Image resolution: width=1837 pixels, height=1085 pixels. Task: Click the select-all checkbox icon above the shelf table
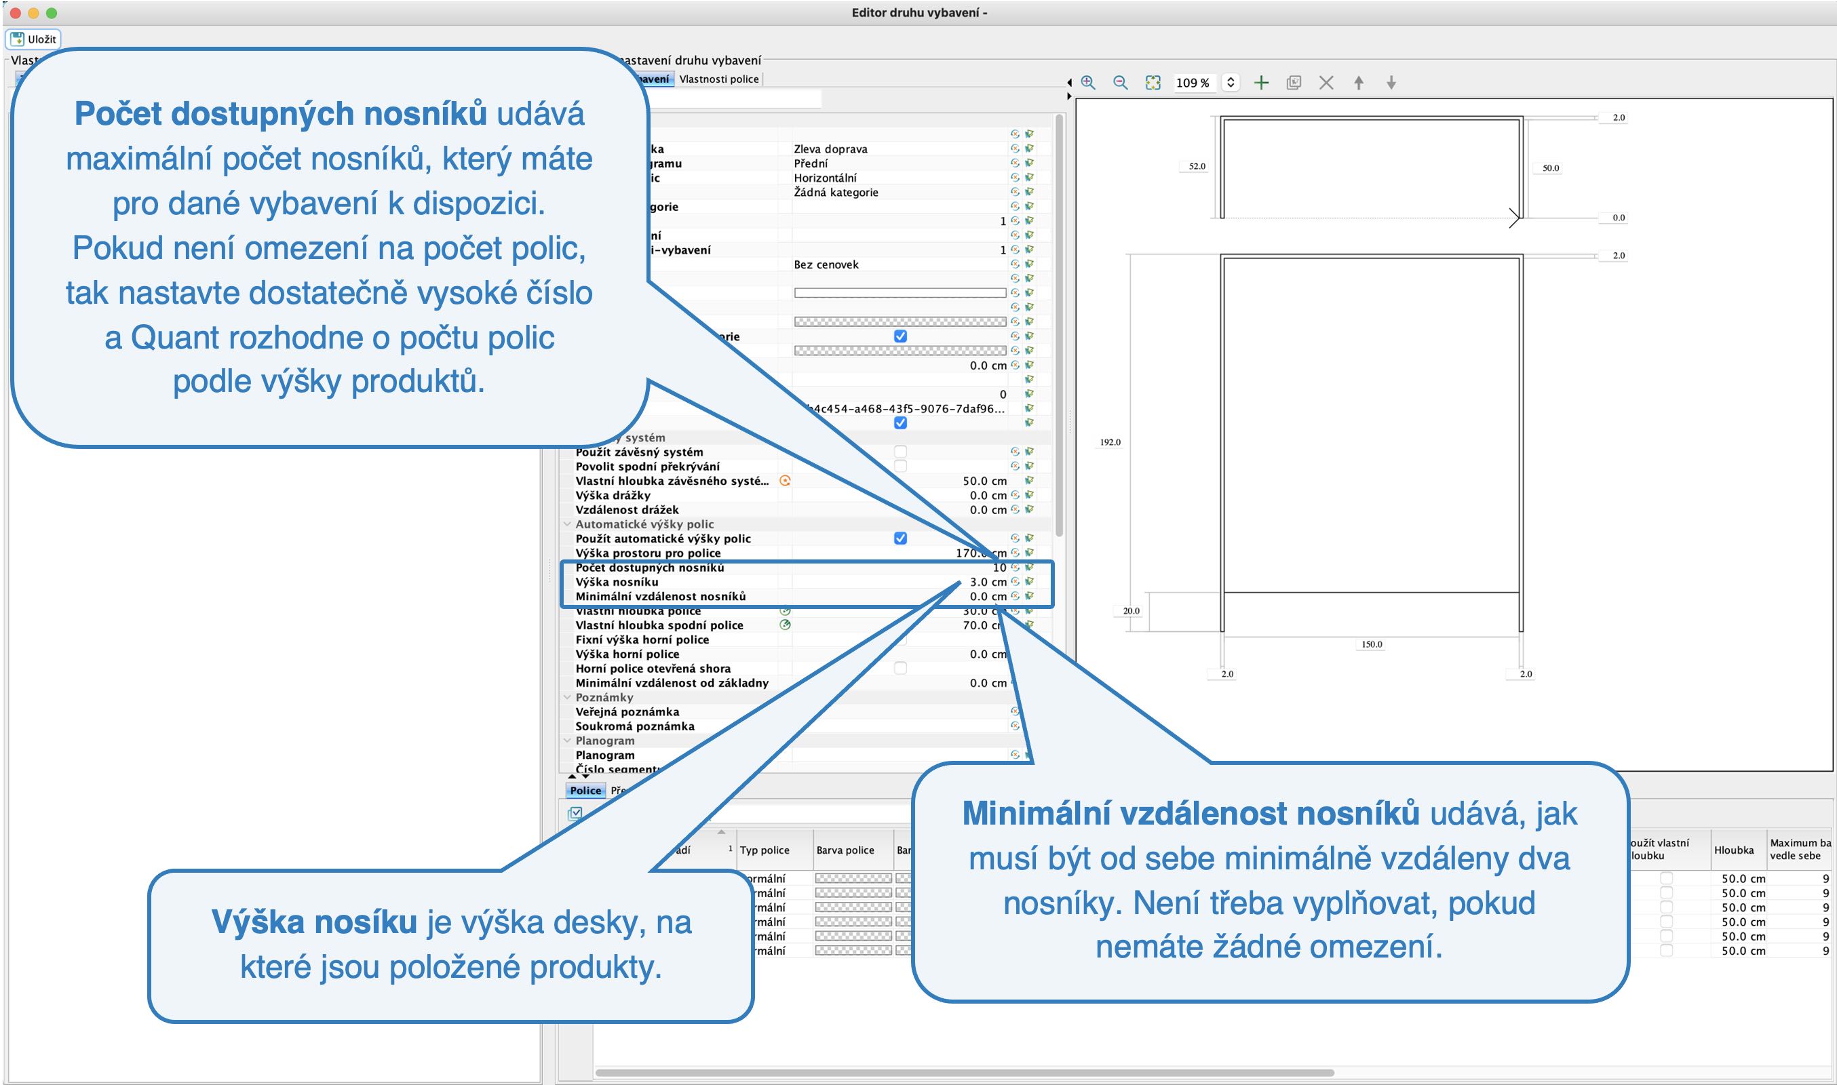click(575, 813)
